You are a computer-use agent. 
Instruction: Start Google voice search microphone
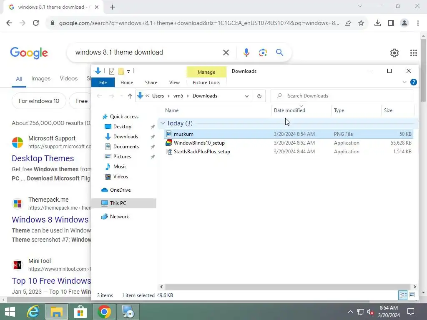coord(246,52)
